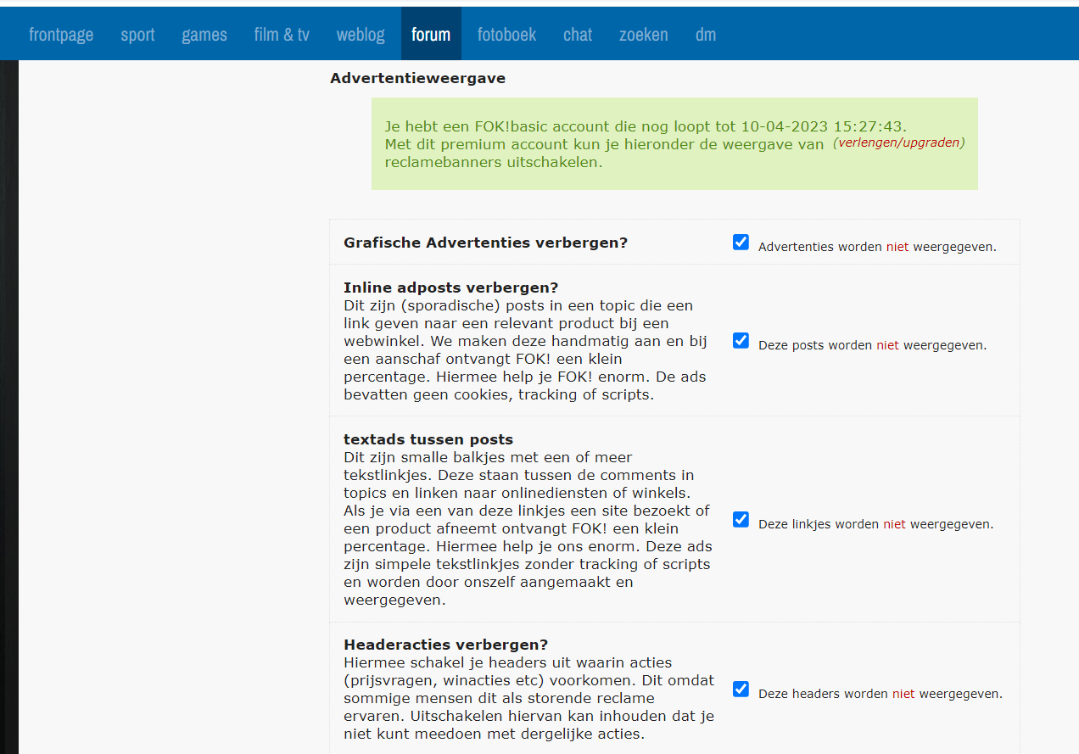
Task: Click 'Grafische Advertenties verbergen?' label
Action: (x=485, y=243)
